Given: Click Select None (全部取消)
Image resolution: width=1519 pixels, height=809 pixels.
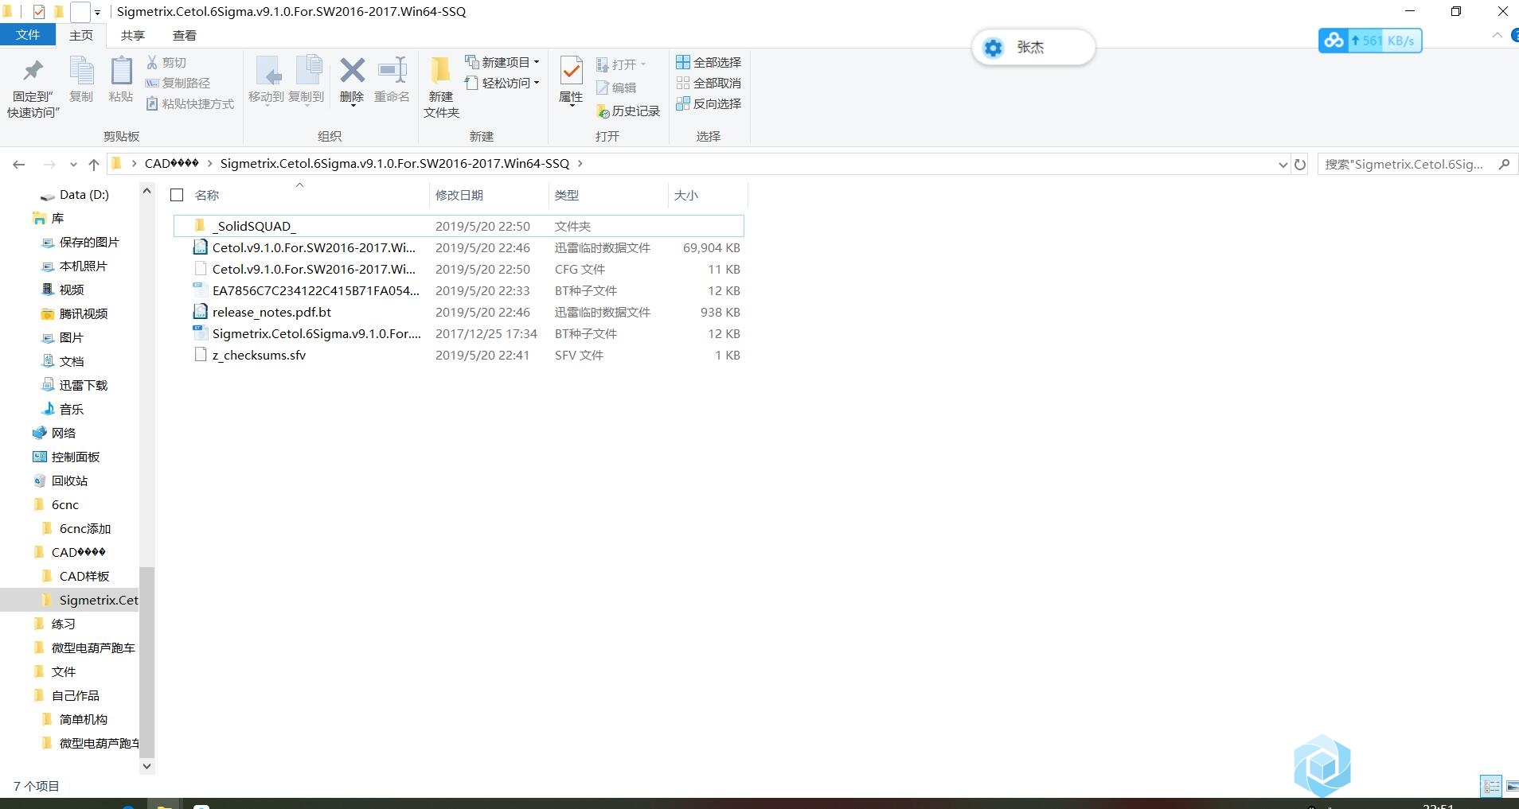Looking at the screenshot, I should point(709,83).
